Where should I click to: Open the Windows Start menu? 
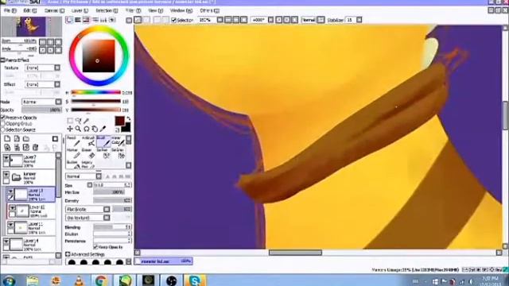[9, 280]
